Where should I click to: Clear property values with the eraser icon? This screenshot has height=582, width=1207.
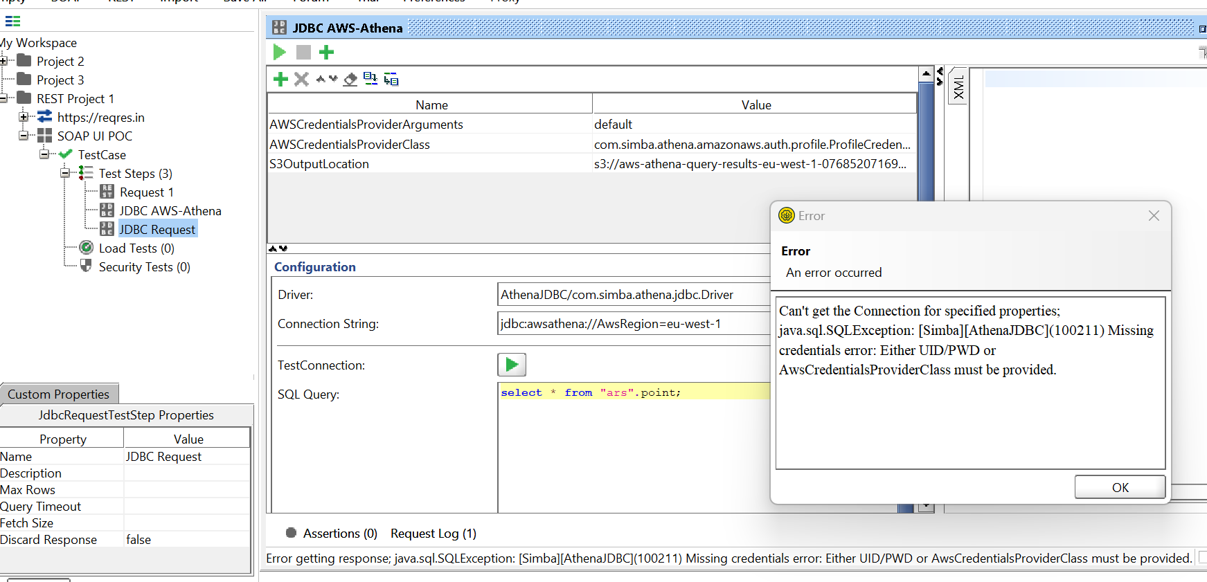(x=350, y=79)
